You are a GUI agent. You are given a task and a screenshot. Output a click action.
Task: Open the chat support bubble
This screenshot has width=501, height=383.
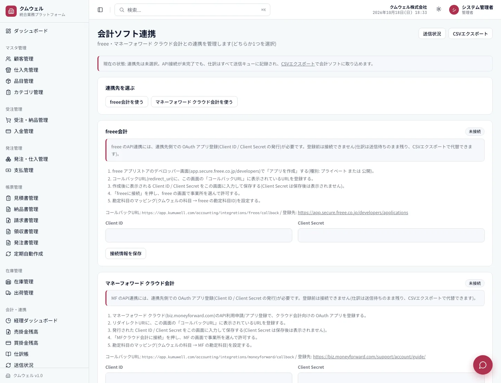point(483,365)
